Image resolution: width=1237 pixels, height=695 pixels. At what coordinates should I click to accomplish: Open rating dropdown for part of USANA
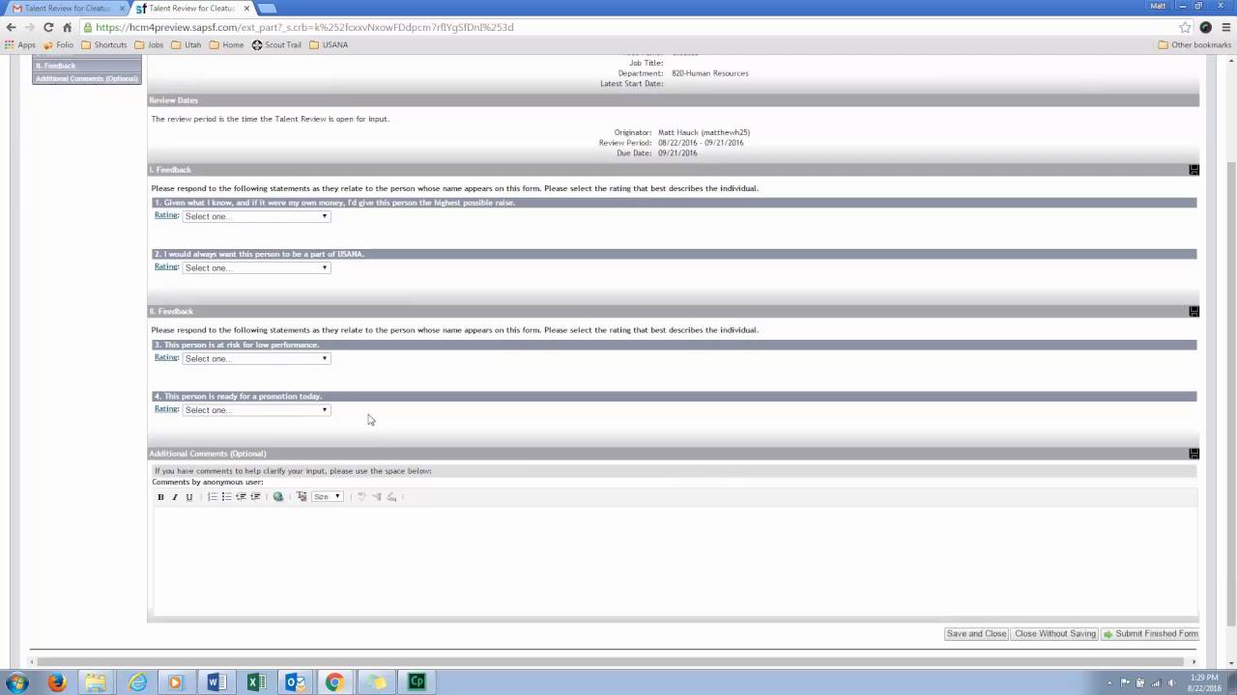pos(256,267)
